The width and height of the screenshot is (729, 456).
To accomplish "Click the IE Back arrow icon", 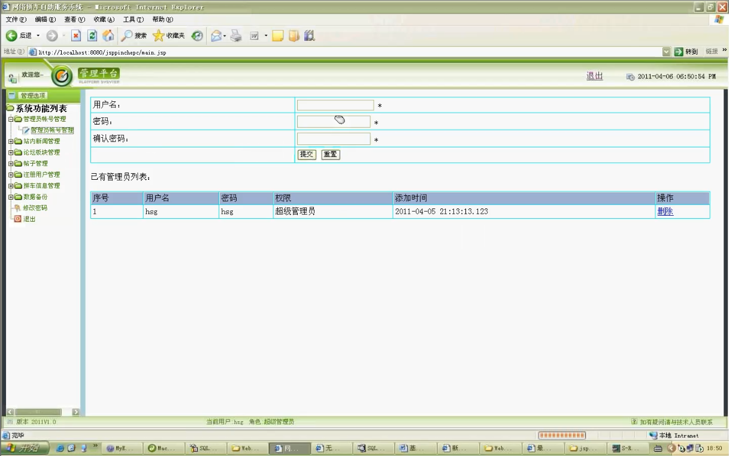I will (11, 36).
